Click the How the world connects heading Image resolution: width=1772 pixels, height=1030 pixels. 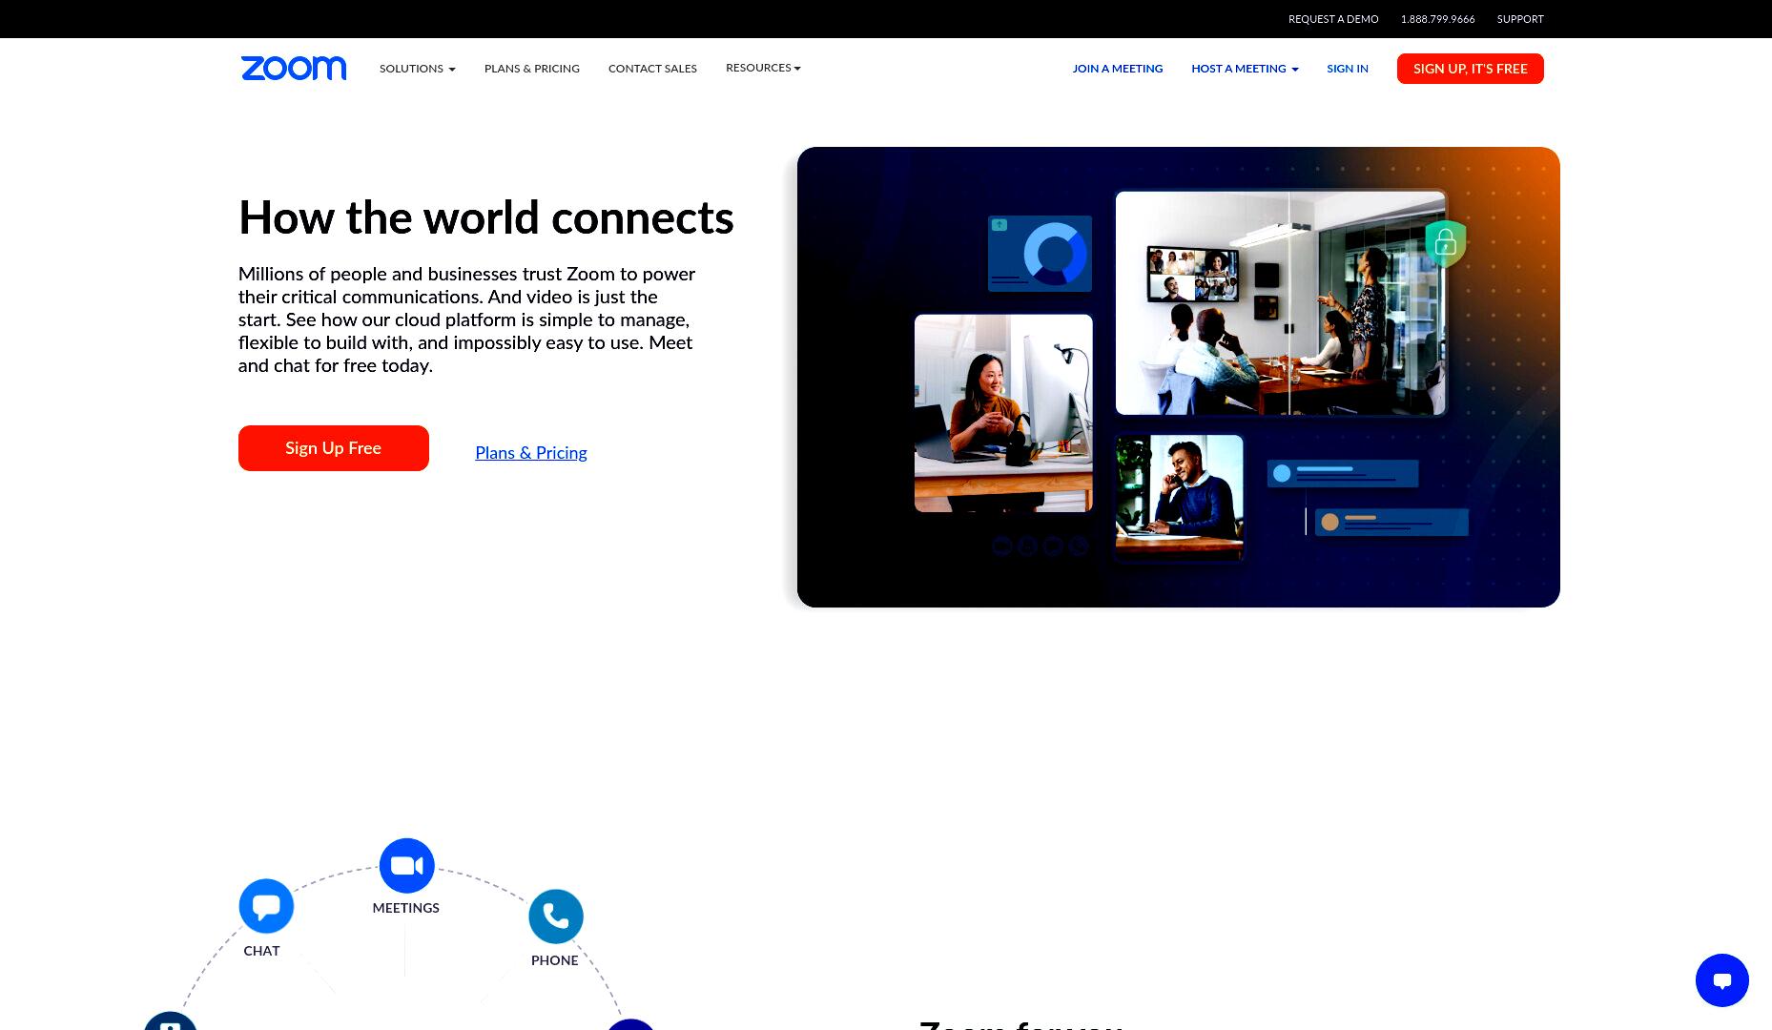486,217
